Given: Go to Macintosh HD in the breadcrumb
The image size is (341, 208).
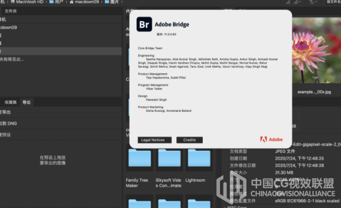Looking at the screenshot, I should tap(30, 2).
